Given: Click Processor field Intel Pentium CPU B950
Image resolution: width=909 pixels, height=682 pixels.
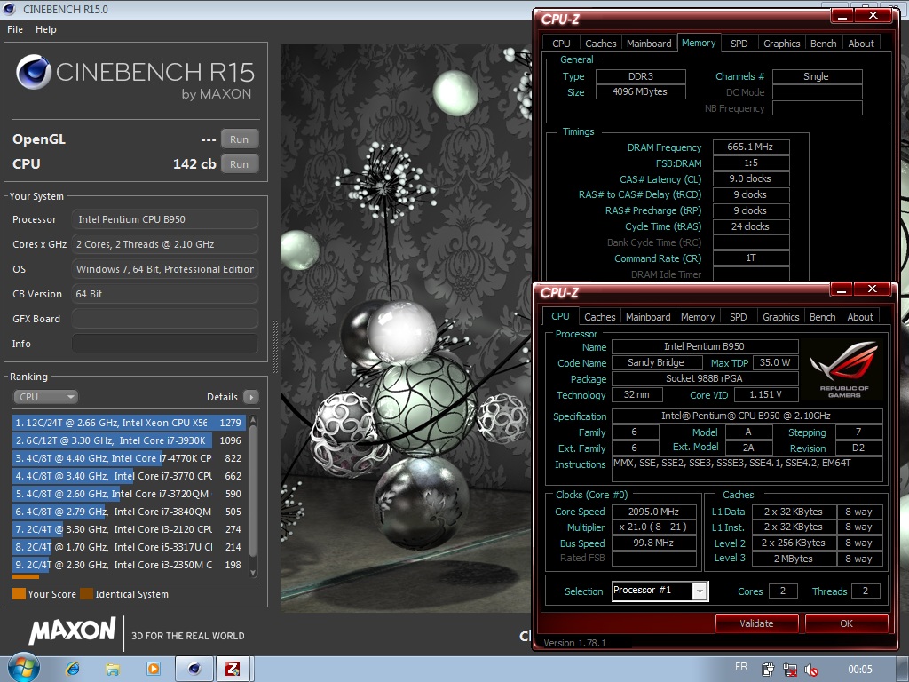Looking at the screenshot, I should [x=164, y=219].
